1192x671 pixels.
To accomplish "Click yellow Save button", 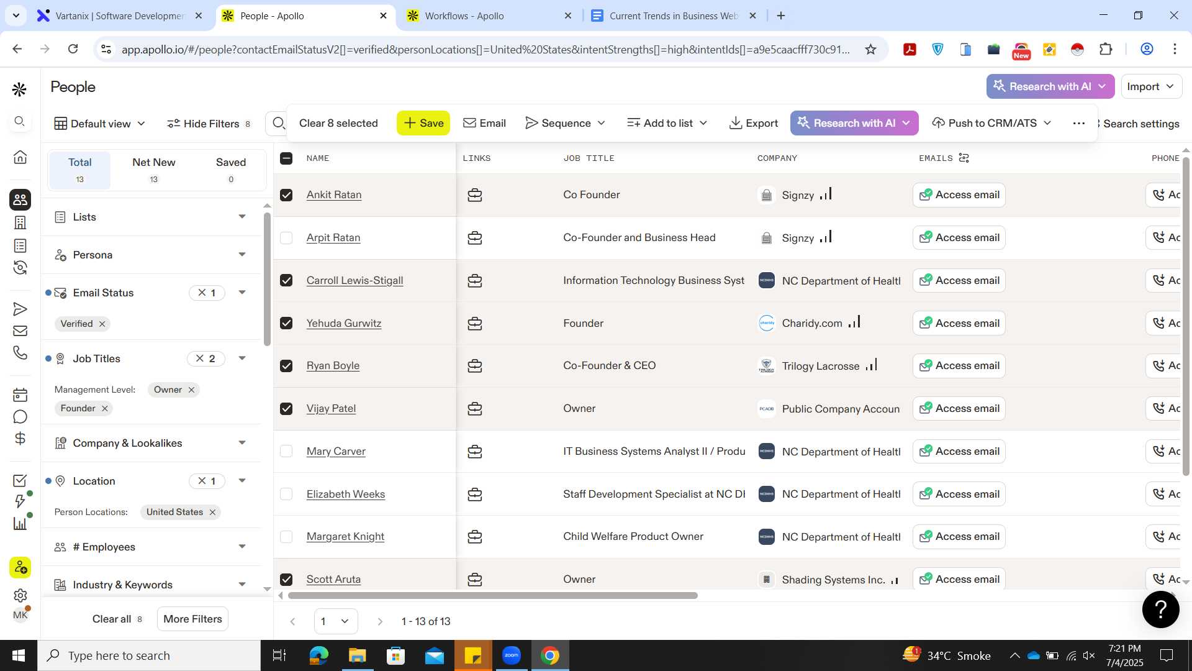I will (x=423, y=123).
